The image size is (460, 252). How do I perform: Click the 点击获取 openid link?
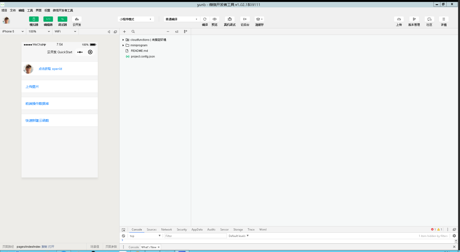coord(50,69)
